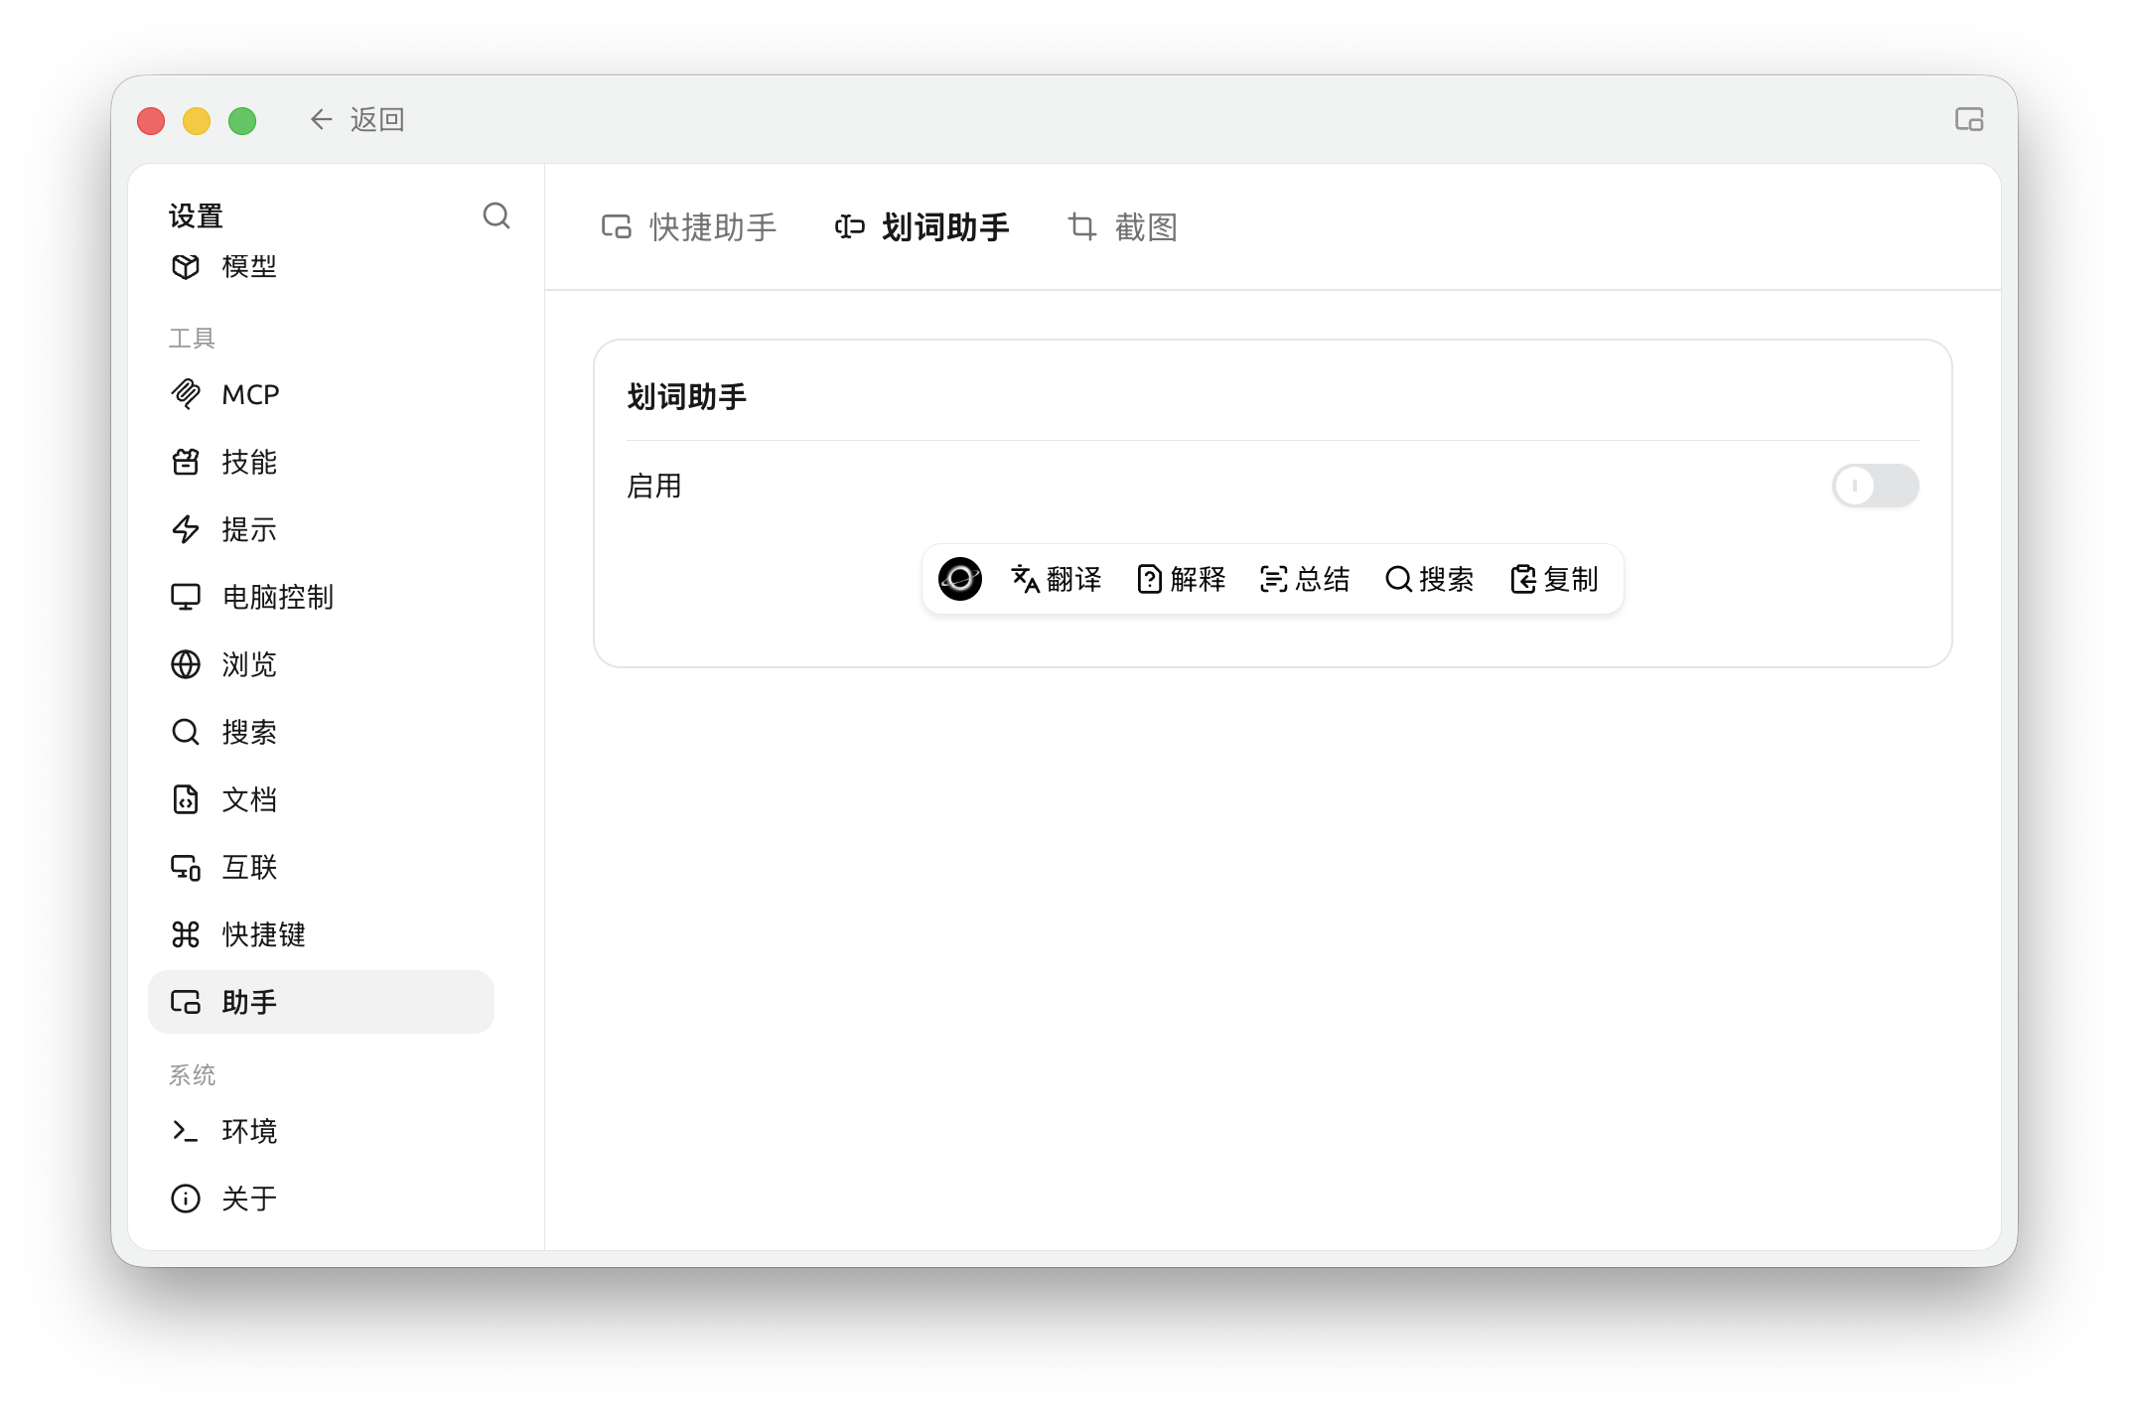Click the 设置 sidebar title

click(196, 215)
